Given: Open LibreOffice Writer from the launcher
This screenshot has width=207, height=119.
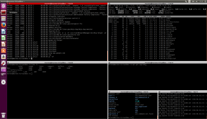Looking at the screenshot, I should tap(3, 31).
